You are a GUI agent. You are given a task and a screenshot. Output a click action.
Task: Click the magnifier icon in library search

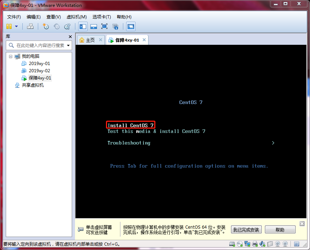pos(11,46)
